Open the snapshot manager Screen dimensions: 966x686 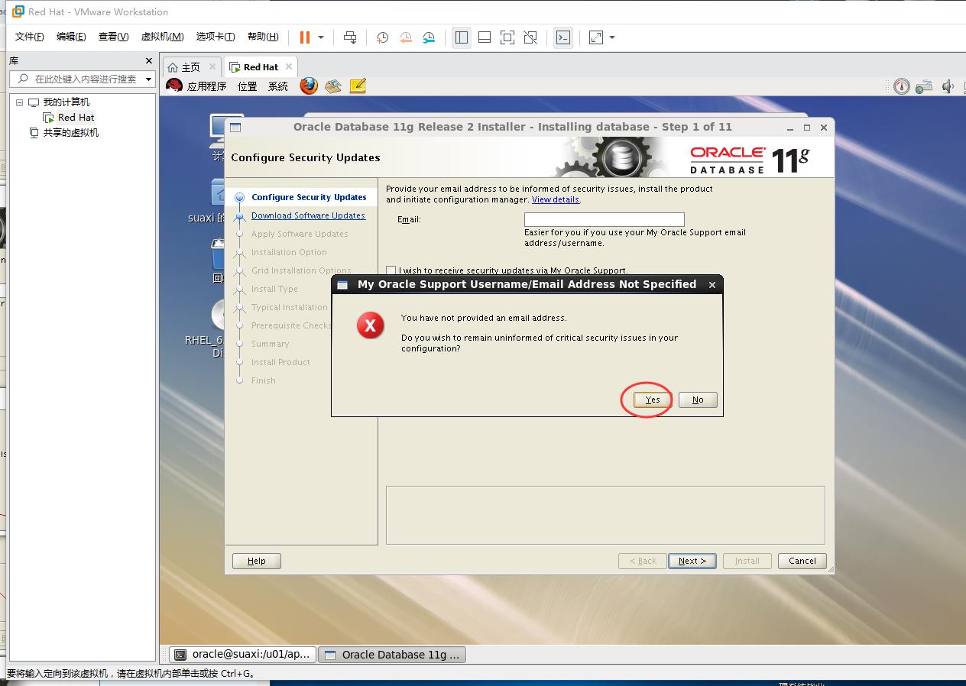[x=429, y=37]
